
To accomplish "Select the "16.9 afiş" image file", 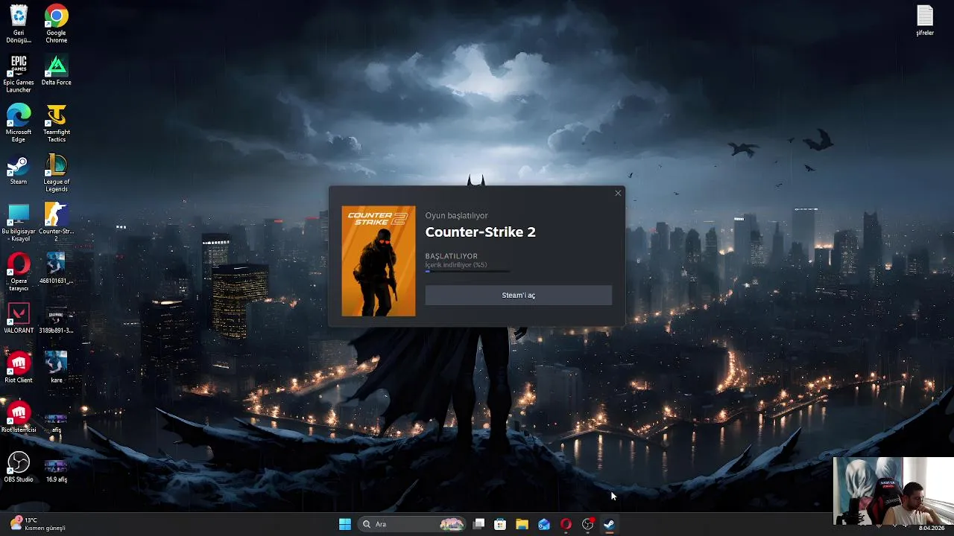I will pos(56,470).
